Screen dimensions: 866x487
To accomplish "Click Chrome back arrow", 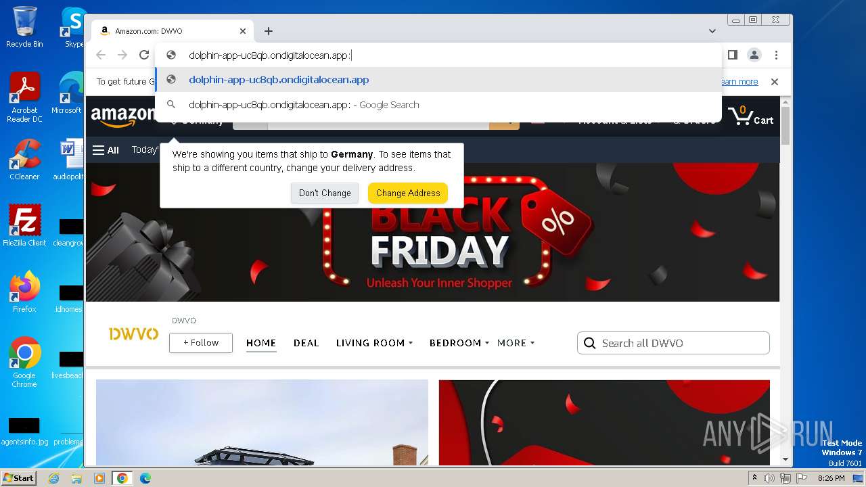I will pos(101,55).
